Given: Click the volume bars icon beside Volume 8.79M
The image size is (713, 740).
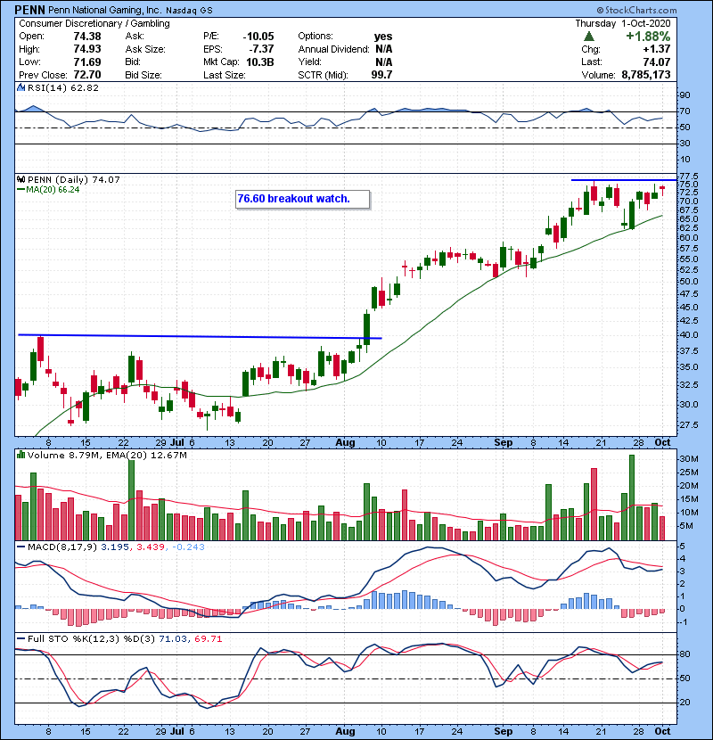Looking at the screenshot, I should coord(20,455).
